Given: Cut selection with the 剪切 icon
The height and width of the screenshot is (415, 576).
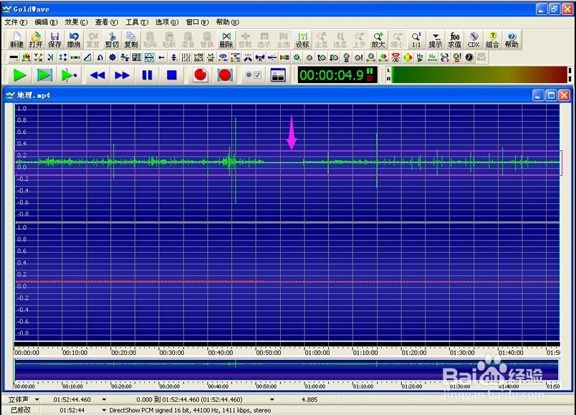Looking at the screenshot, I should 112,39.
